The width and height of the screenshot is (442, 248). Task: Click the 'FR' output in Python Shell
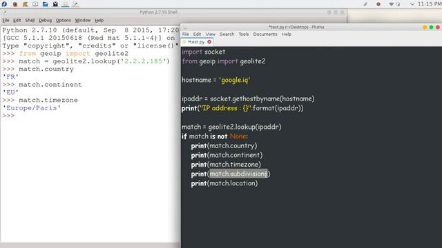coord(10,76)
